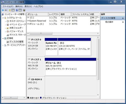
Task: Open the 他の操作 submenu arrow
Action: tap(123, 22)
